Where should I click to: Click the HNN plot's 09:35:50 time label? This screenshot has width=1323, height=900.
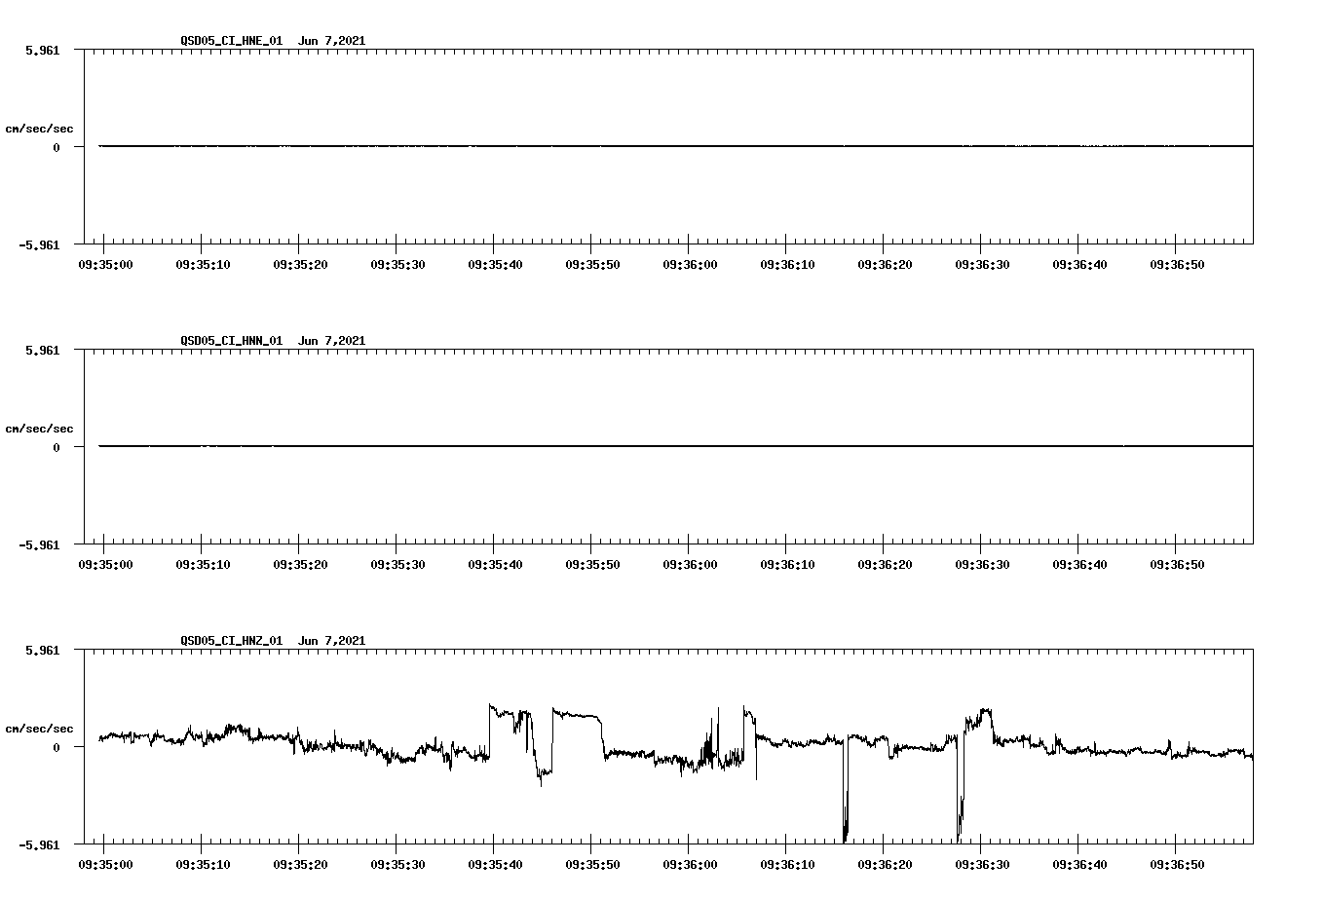[x=592, y=564]
